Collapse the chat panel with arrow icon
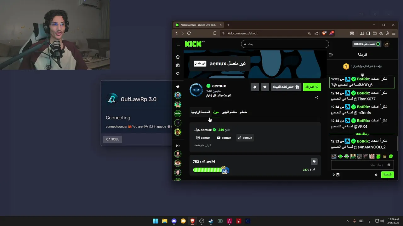Screen dimensions: 403x226 (331, 55)
